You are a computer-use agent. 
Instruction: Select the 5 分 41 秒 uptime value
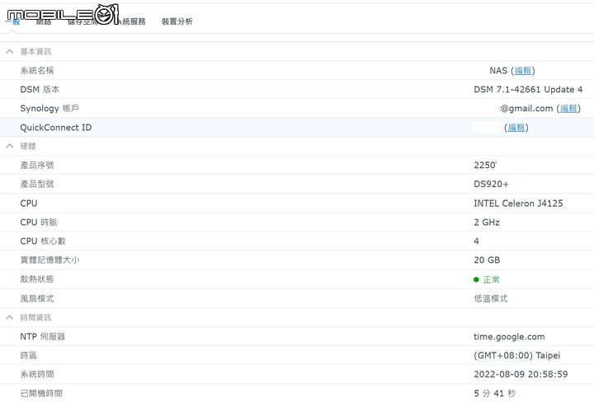point(495,393)
